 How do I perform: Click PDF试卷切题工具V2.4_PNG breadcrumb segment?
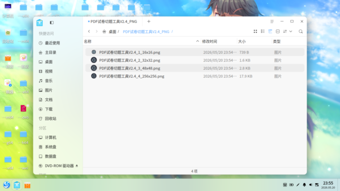point(146,32)
